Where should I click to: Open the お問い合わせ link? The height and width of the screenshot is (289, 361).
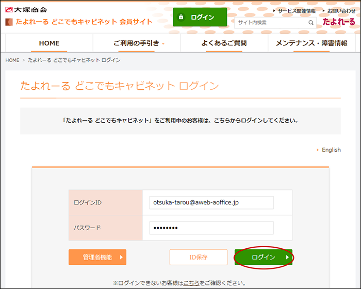[x=341, y=11]
